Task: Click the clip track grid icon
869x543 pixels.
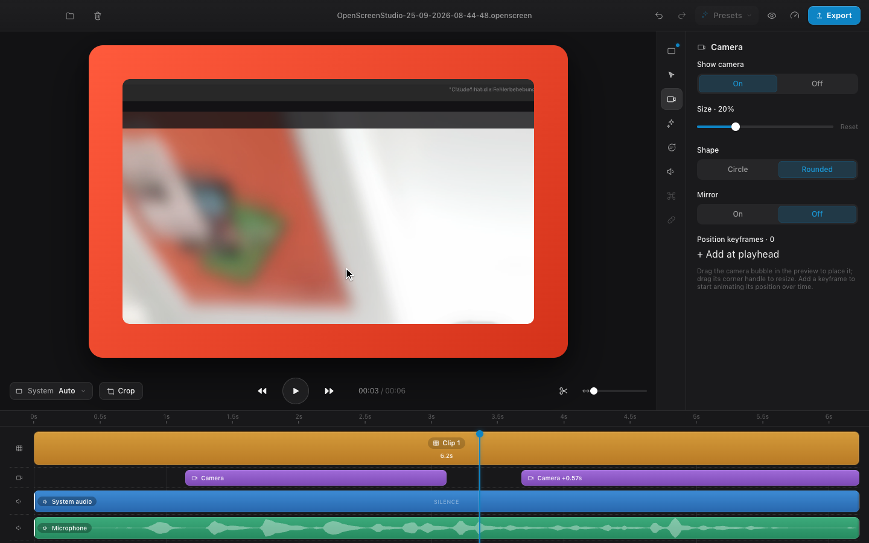Action: pos(19,448)
